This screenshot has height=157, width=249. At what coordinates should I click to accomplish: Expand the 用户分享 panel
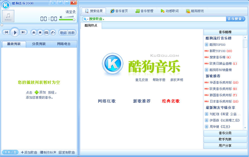[225, 146]
